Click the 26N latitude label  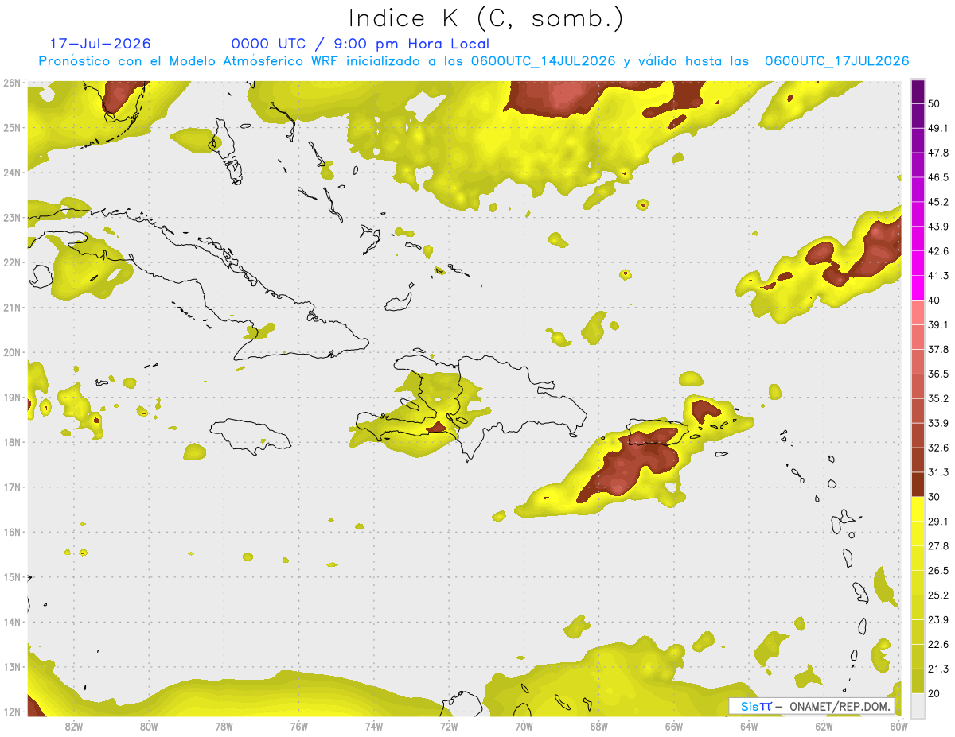click(x=12, y=83)
